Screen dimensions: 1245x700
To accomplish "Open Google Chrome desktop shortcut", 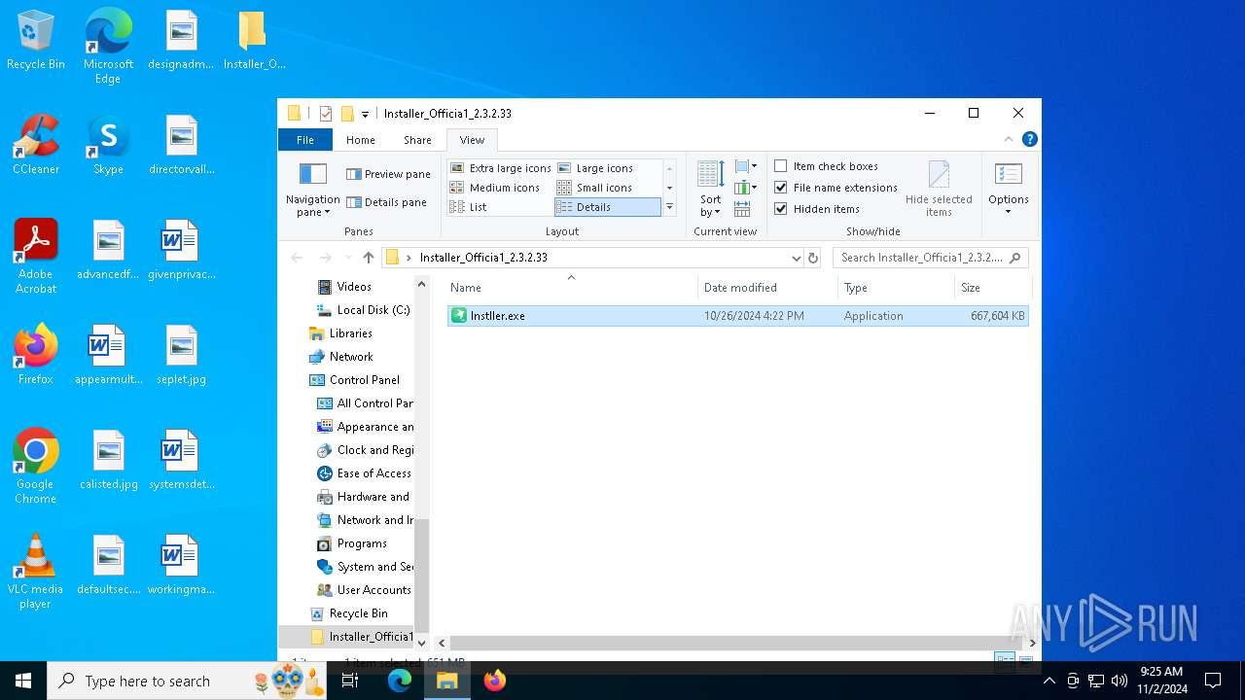I will (36, 467).
